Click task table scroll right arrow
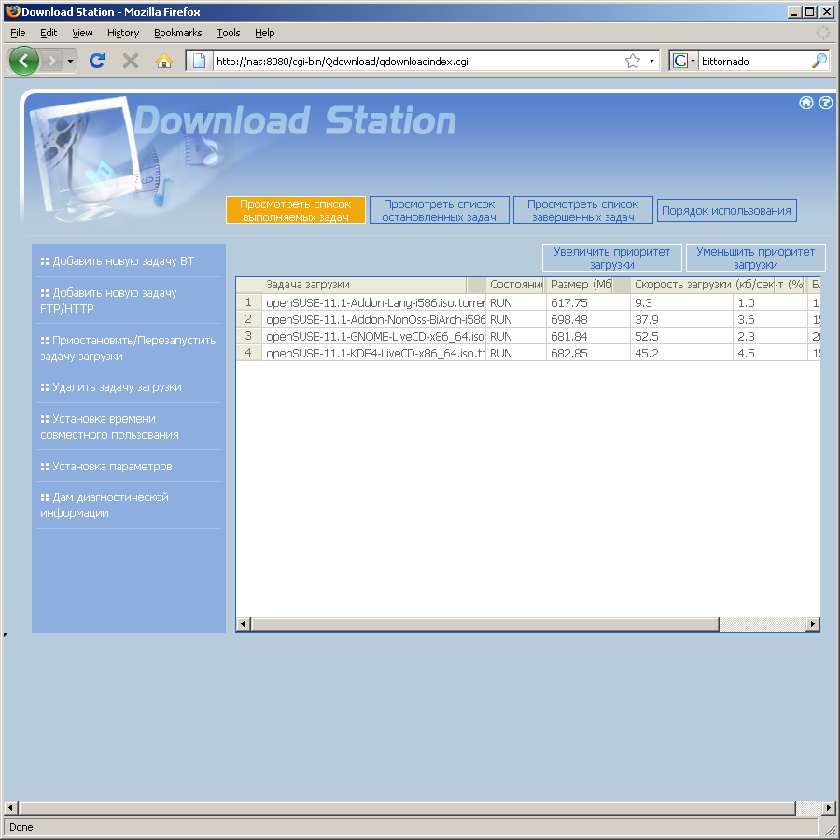The height and width of the screenshot is (840, 840). point(813,624)
